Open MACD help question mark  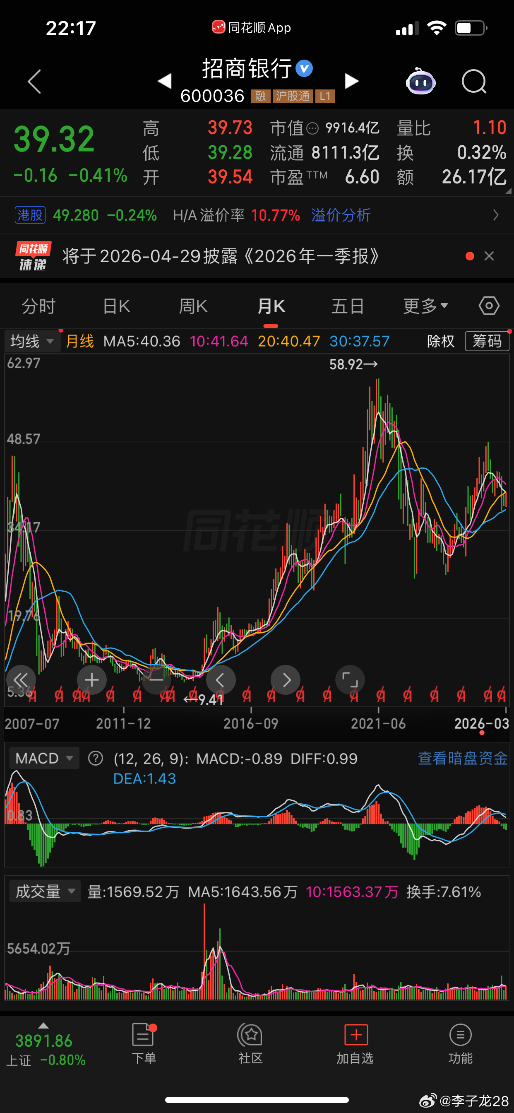coord(96,758)
